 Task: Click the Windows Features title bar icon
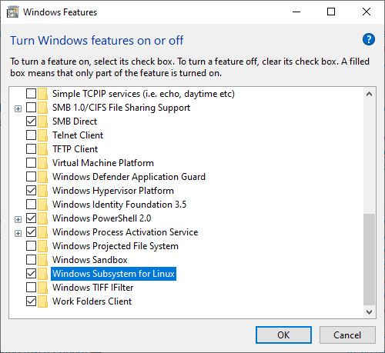tap(12, 12)
